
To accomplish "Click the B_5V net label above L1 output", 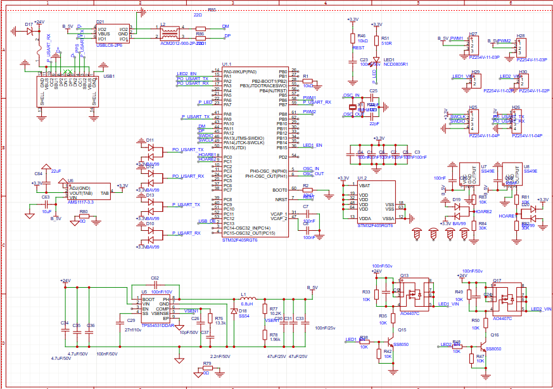I will (x=312, y=288).
